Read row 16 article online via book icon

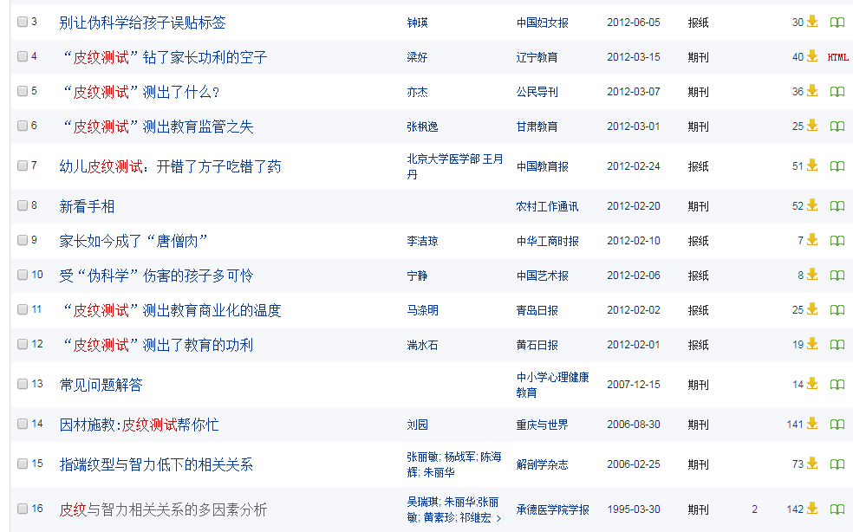tap(837, 509)
